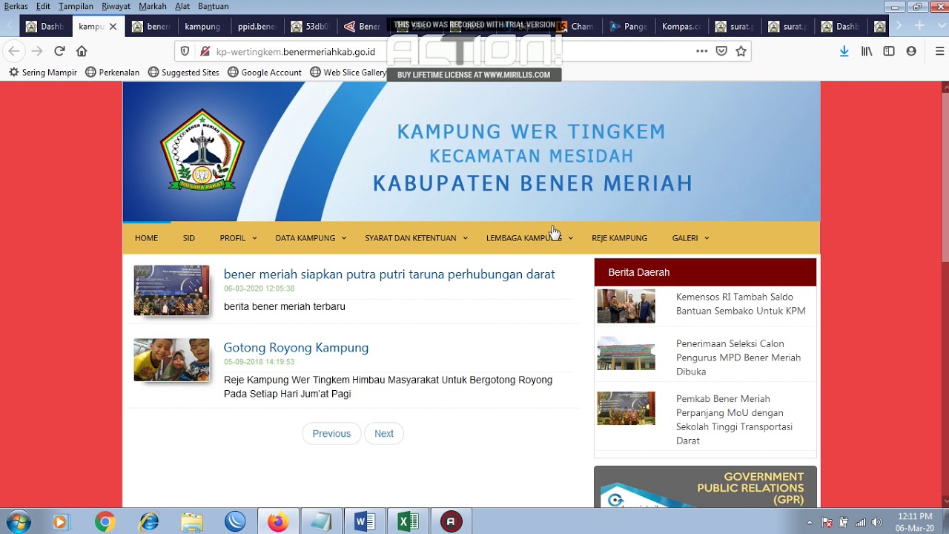Open the Firefox account icon

pyautogui.click(x=911, y=51)
